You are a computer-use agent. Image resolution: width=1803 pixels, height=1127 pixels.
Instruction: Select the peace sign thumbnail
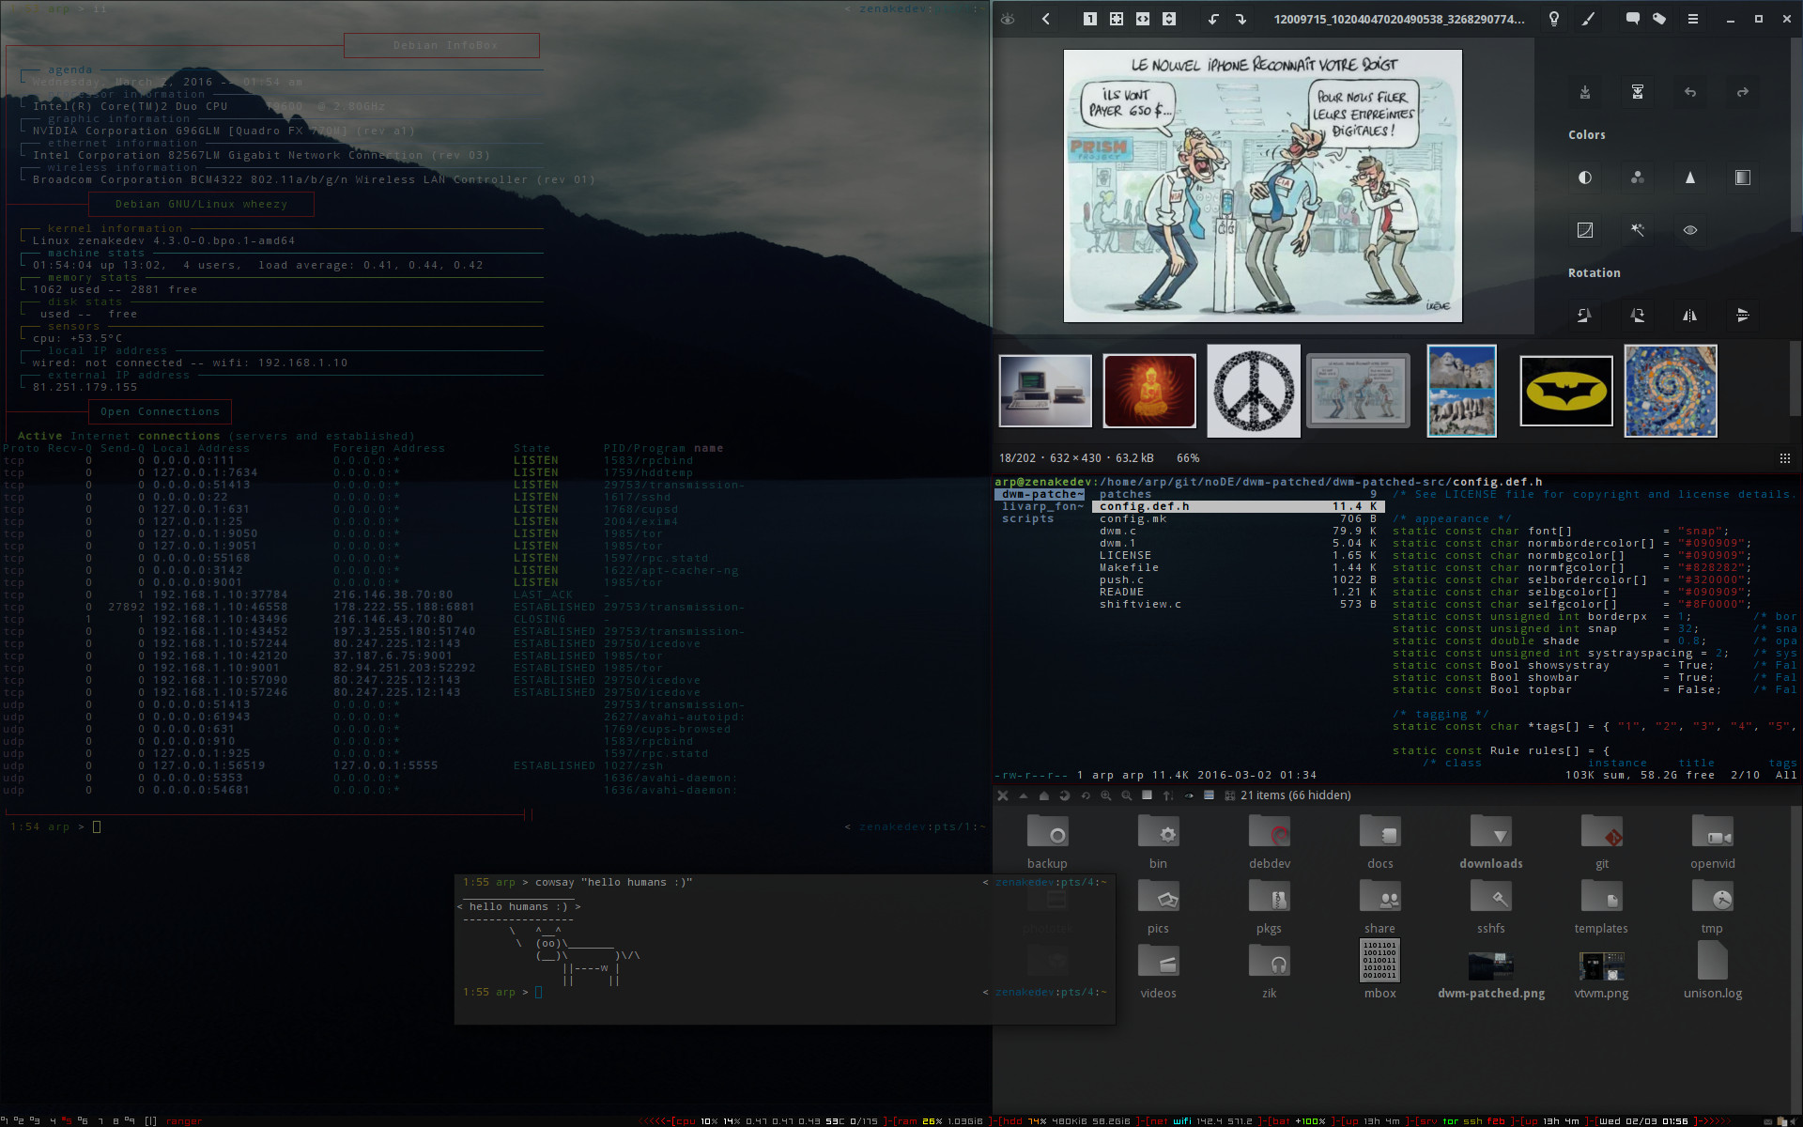click(1254, 391)
